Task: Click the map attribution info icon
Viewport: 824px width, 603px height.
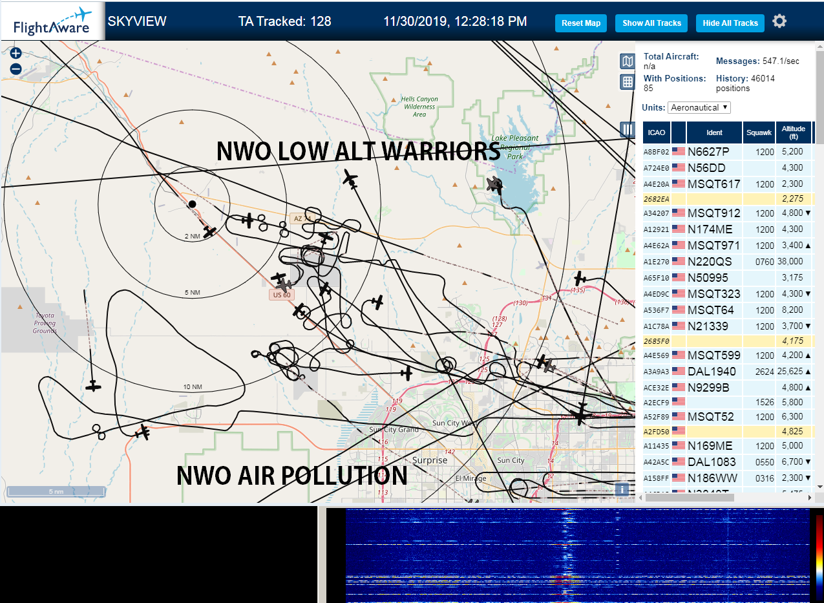Action: pos(621,489)
